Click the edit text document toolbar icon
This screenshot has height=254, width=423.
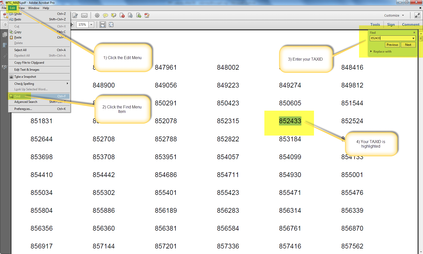75,16
